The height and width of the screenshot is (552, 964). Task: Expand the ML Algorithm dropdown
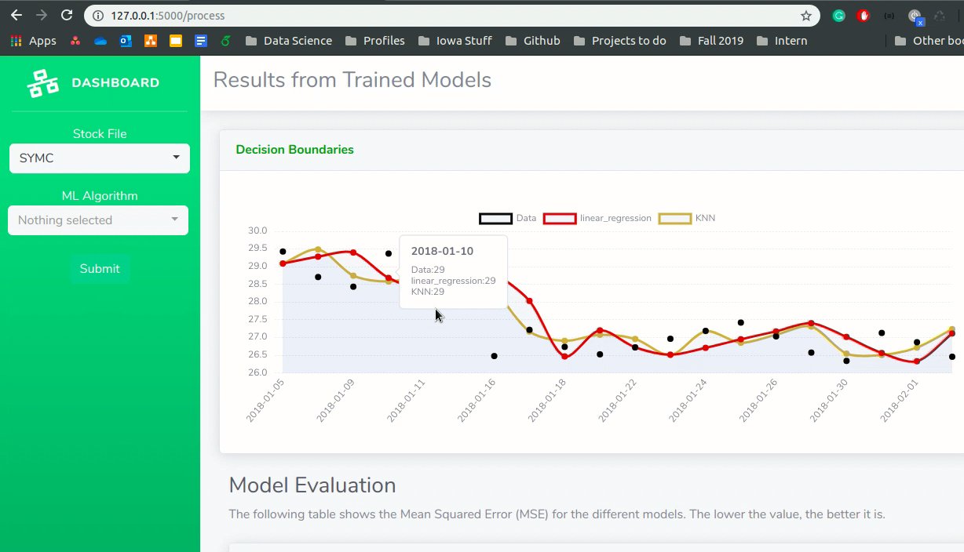pos(98,220)
